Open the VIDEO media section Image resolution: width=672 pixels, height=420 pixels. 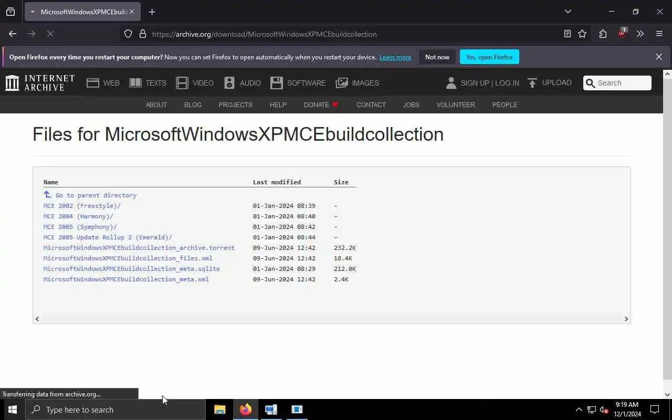coord(195,83)
